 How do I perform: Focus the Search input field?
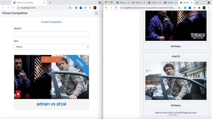tap(51, 34)
